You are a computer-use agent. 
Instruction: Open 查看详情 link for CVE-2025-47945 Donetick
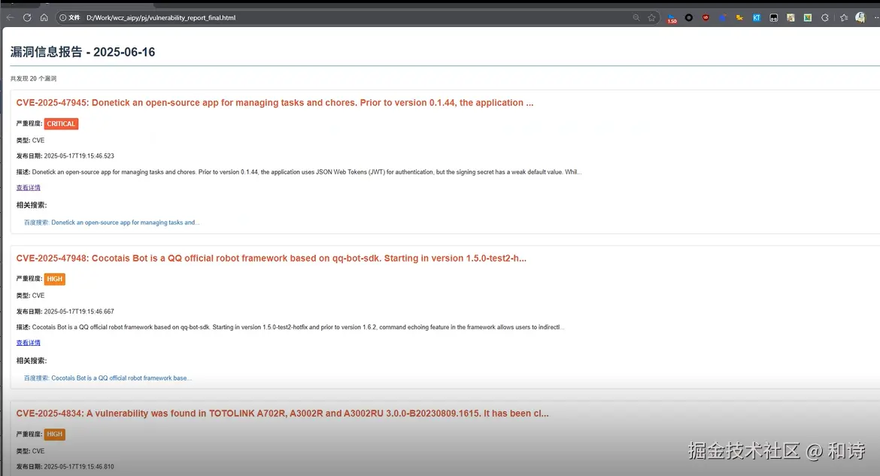28,187
